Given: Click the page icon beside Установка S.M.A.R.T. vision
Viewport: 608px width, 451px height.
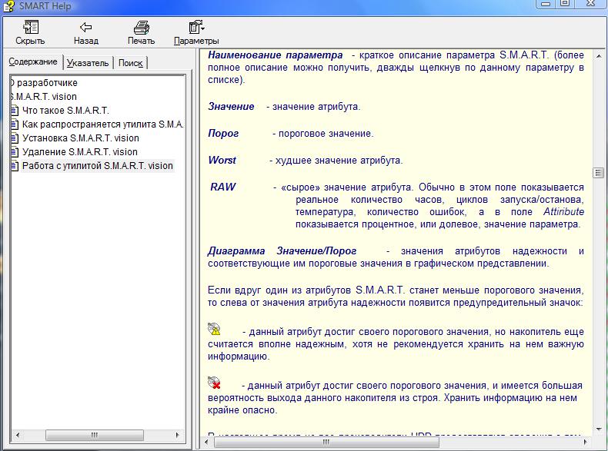Looking at the screenshot, I should (x=15, y=138).
